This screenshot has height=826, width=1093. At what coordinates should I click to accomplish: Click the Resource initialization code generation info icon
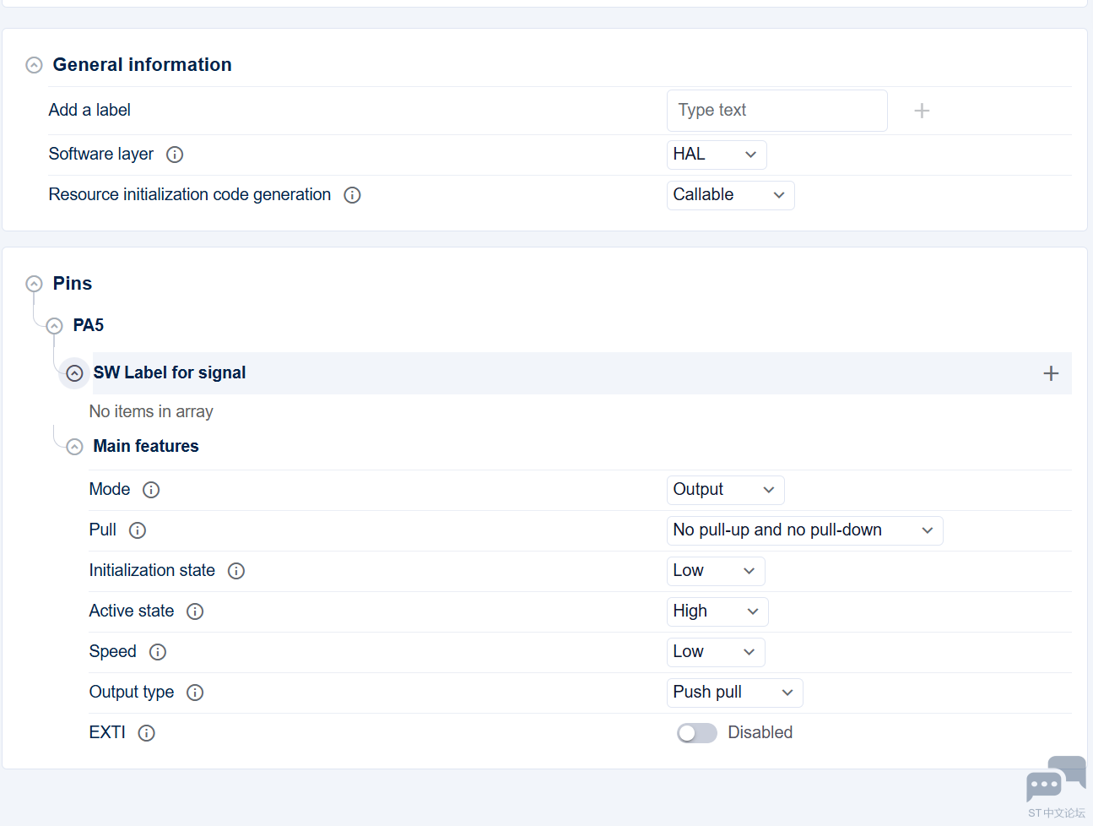pos(353,195)
